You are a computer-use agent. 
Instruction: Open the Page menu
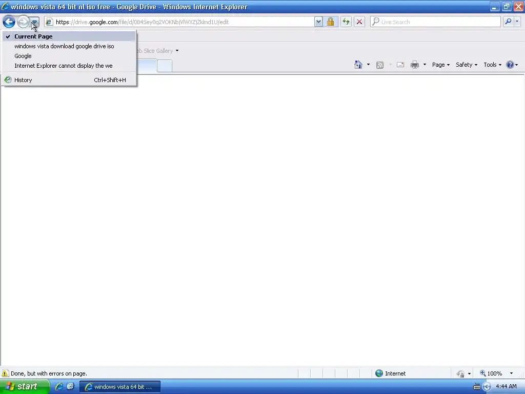pos(440,65)
